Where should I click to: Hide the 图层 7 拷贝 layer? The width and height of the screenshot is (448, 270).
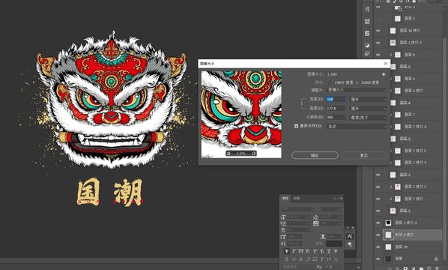pos(378,199)
